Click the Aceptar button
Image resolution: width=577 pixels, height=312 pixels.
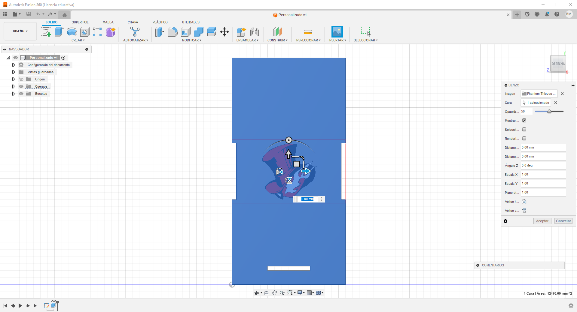coord(542,221)
